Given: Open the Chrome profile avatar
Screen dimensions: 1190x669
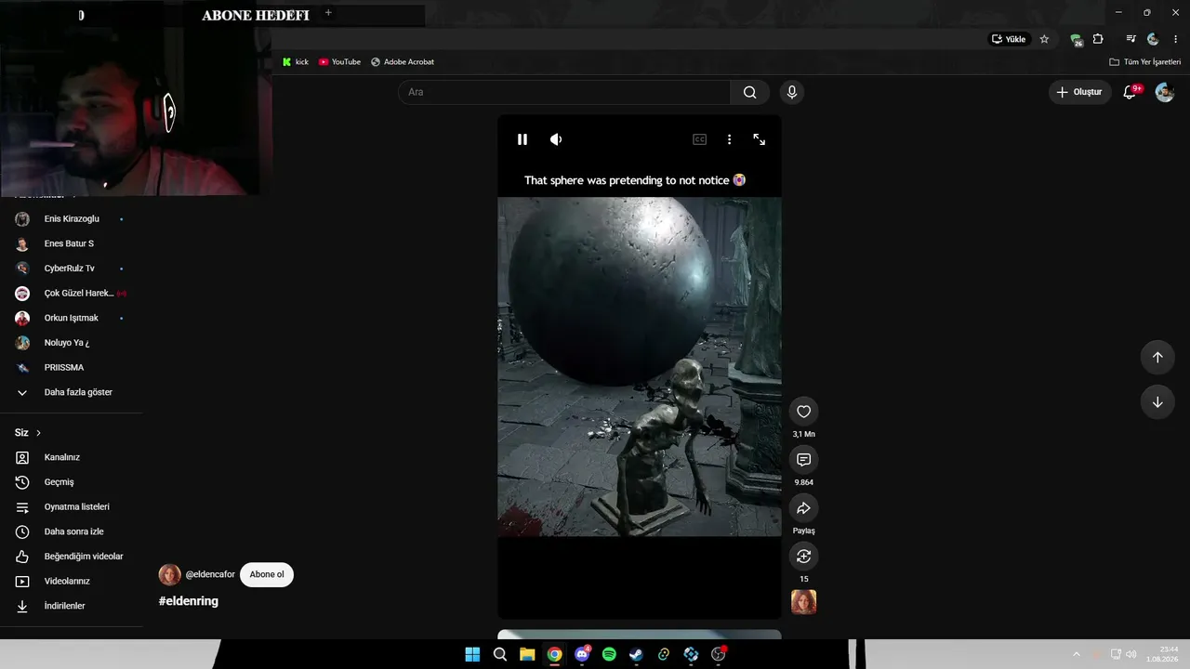Looking at the screenshot, I should click(x=1153, y=39).
